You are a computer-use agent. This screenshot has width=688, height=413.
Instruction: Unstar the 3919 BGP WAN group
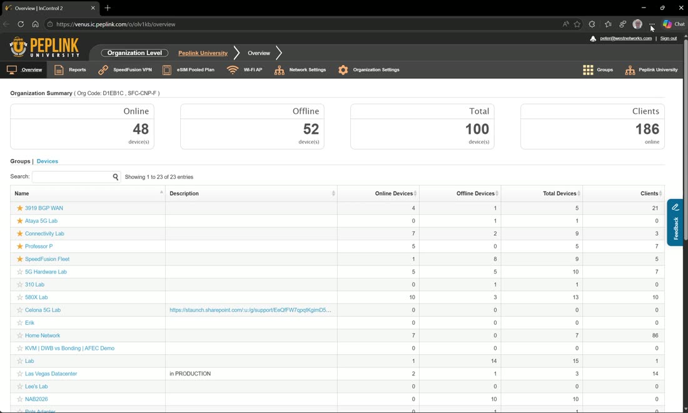click(x=20, y=208)
